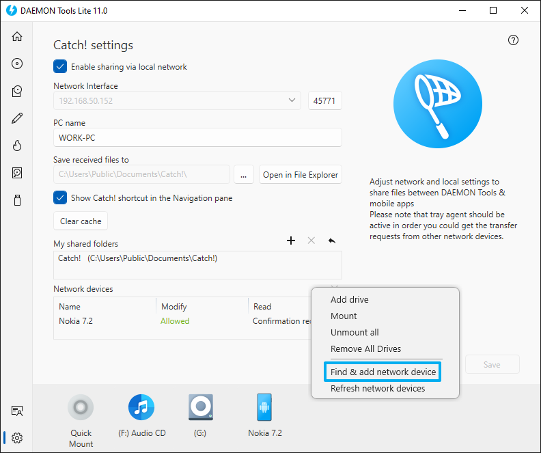Click the Save received files path field
Viewport: 541px width, 453px height.
tap(141, 175)
